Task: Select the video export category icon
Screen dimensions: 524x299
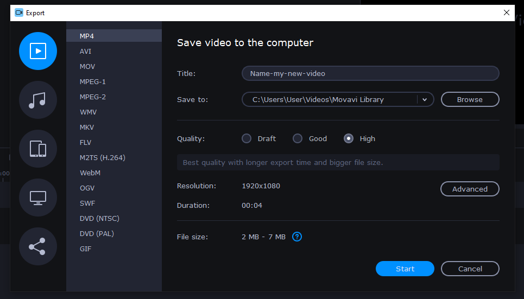Action: click(x=38, y=51)
